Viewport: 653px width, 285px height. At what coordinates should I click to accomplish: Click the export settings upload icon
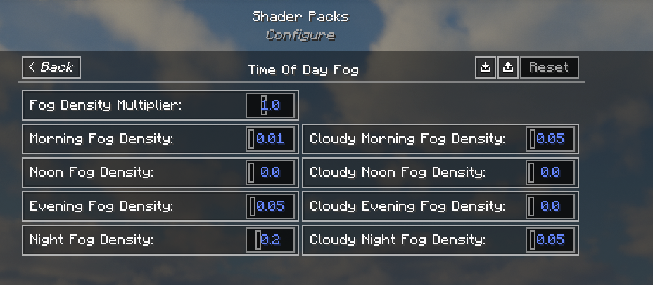click(507, 67)
